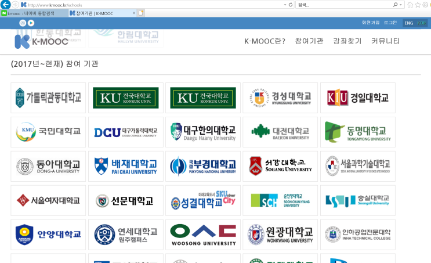This screenshot has height=263, width=431.
Task: Open 성결대학교 SKU card
Action: (203, 200)
